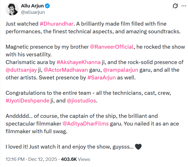Screen dimensions: 188x167
Task: Visit the @RanveerOfficial mention
Action: (x=111, y=47)
